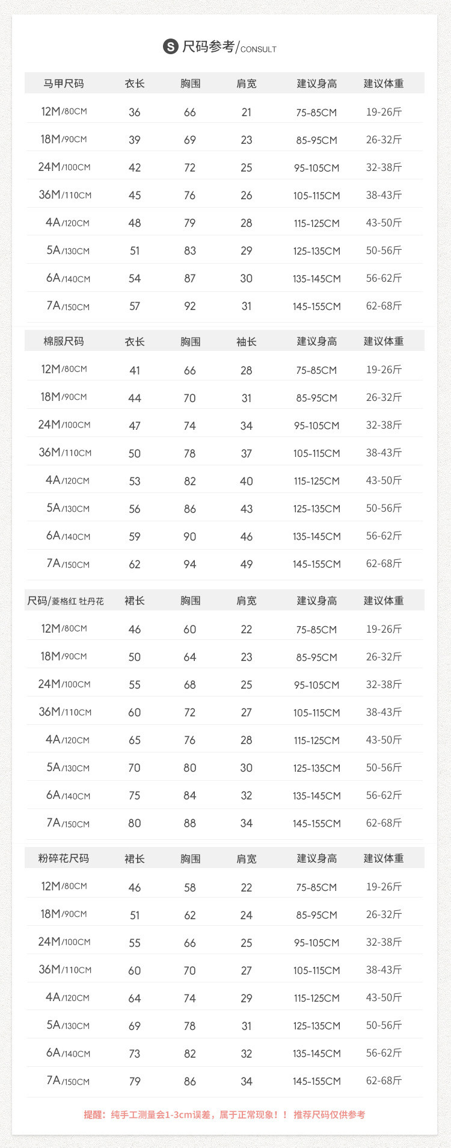The image size is (451, 1148).
Task: Click 145-155CM height in 粉碎花 table
Action: click(317, 1081)
